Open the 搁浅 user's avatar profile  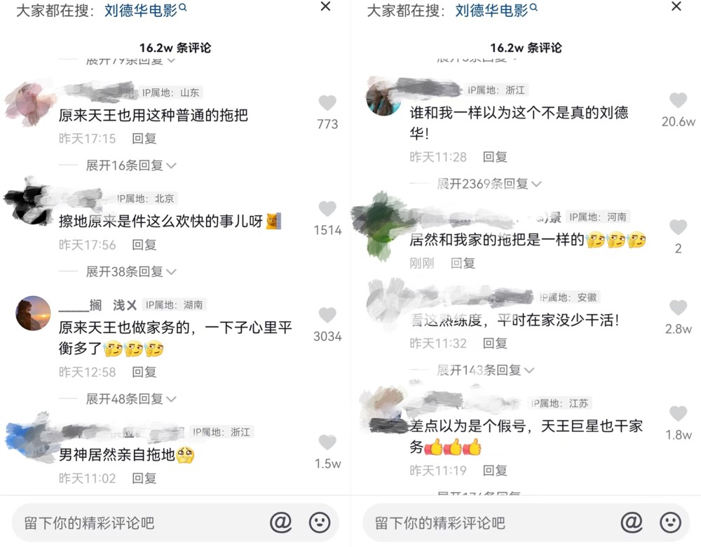(33, 313)
